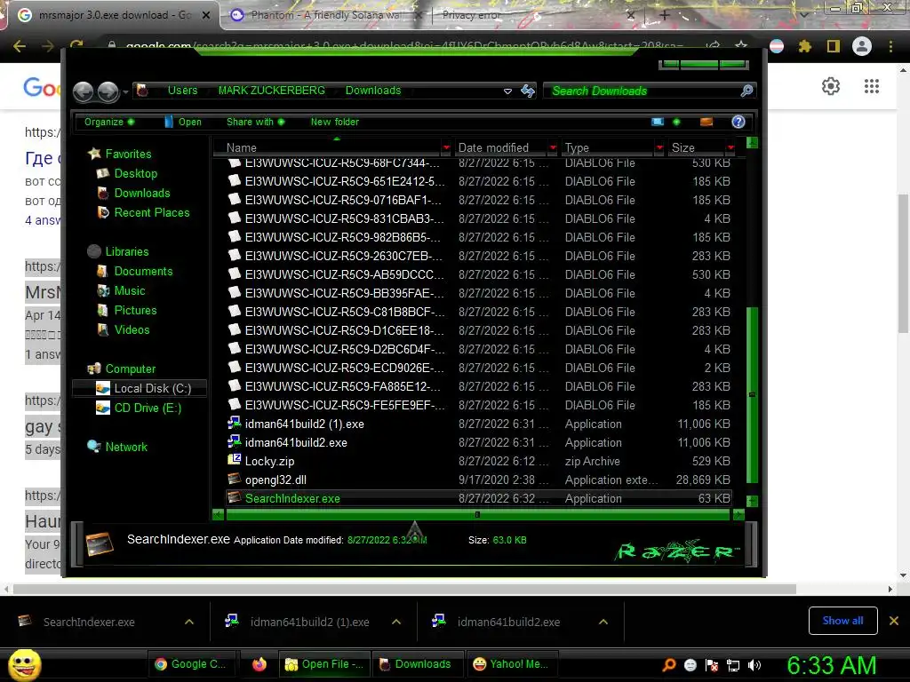Viewport: 910px width, 682px height.
Task: Open Recent Places in Favorites
Action: pyautogui.click(x=152, y=213)
